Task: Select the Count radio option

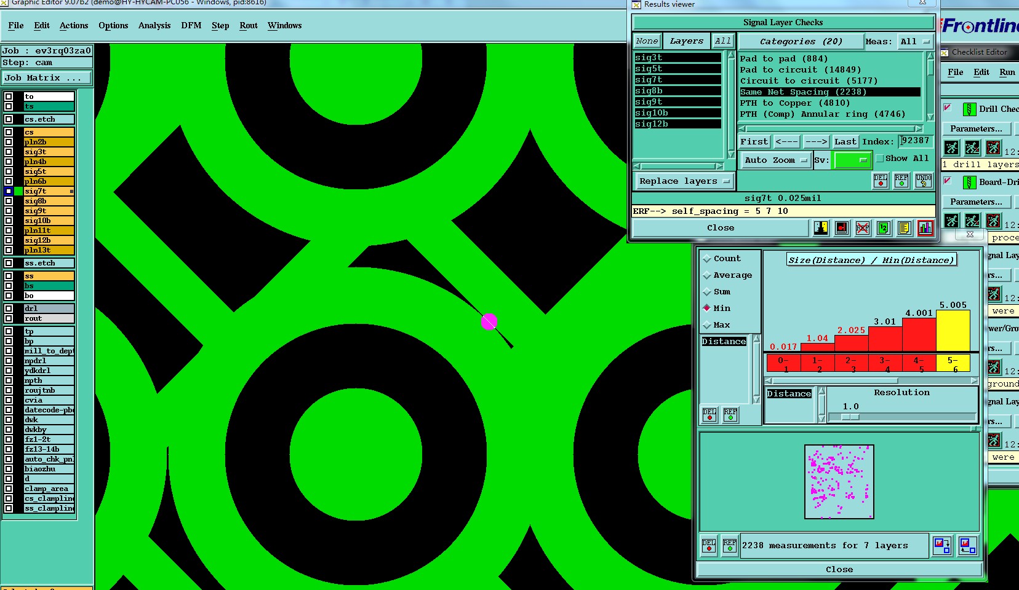Action: (x=707, y=259)
